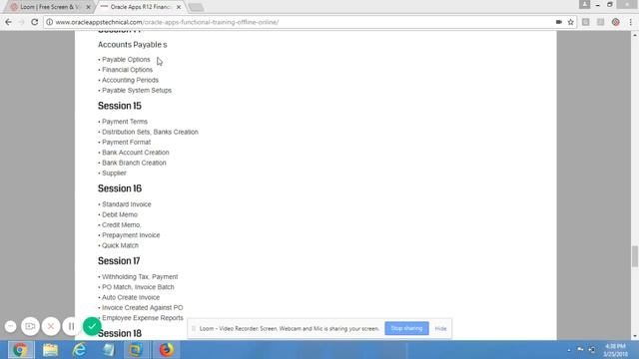Click the Employee Expense Reports item
Screen dimensions: 639x359
[143, 318]
